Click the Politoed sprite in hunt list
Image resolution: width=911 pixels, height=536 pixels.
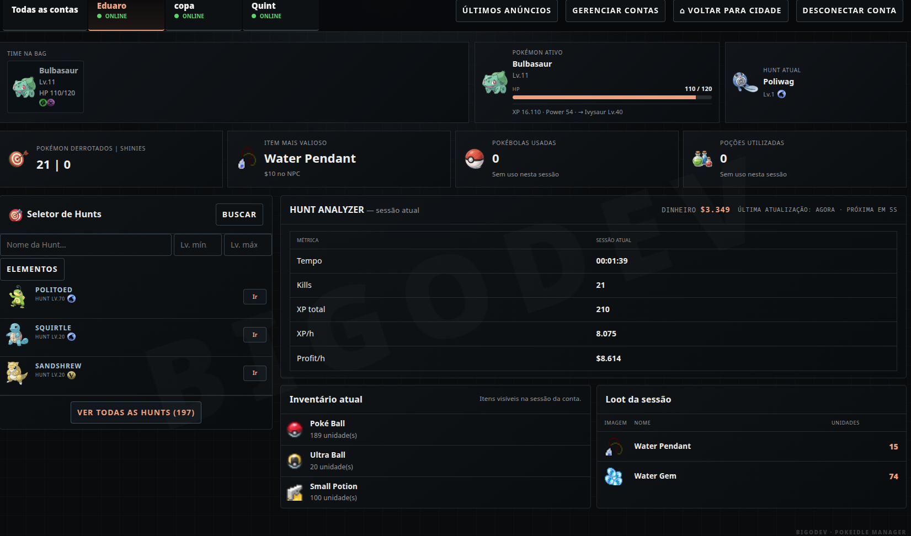(17, 297)
